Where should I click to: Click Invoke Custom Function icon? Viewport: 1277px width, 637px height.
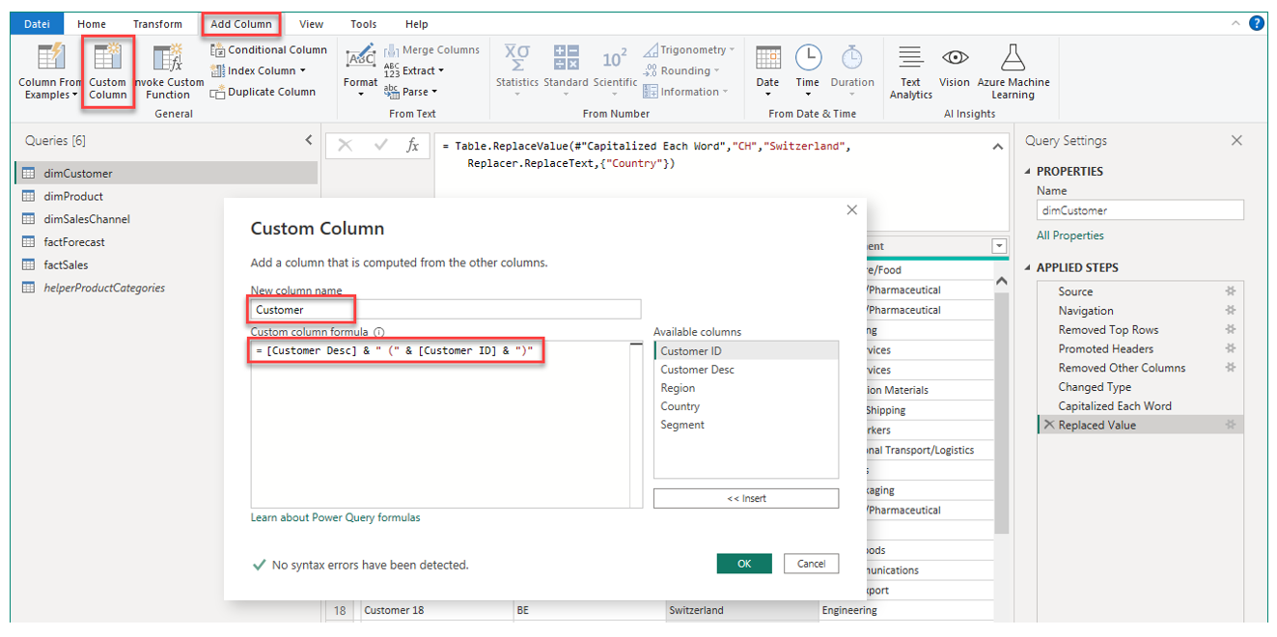168,58
